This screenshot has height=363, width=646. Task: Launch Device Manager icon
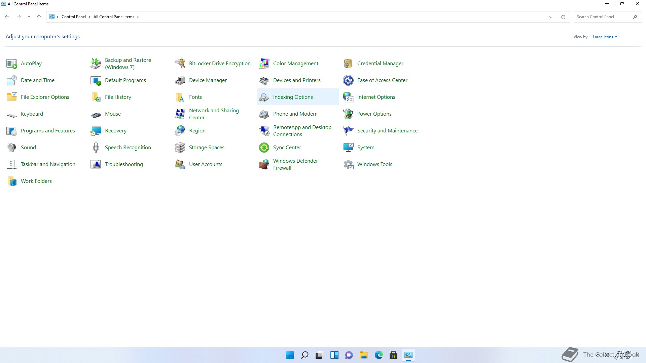pyautogui.click(x=180, y=80)
